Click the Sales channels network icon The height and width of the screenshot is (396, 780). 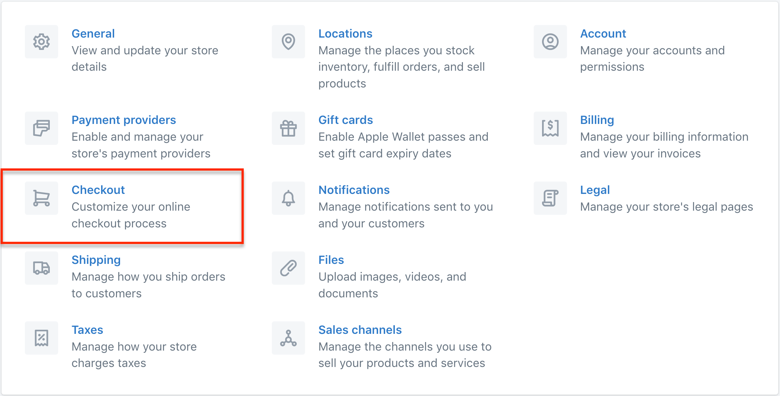point(288,338)
